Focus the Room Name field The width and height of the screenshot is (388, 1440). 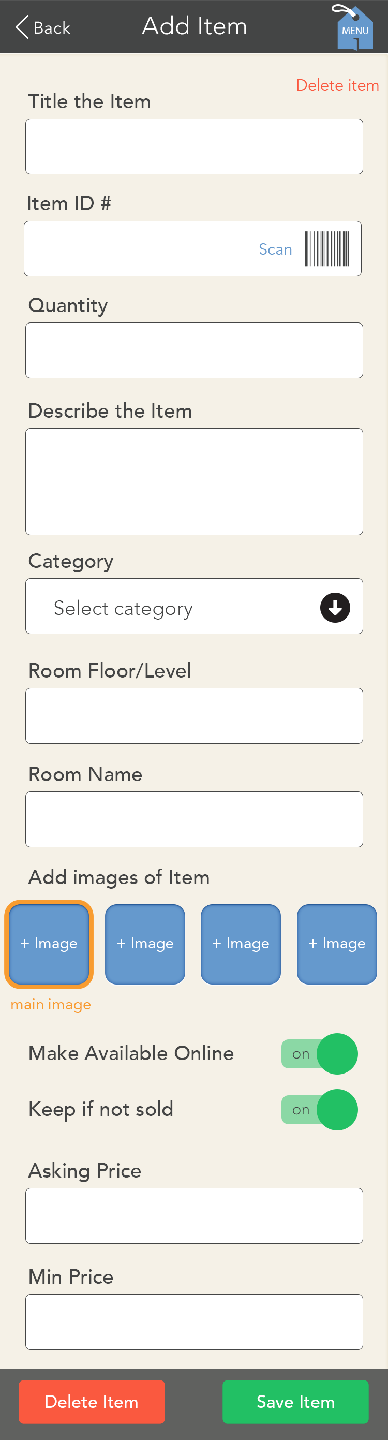click(194, 819)
